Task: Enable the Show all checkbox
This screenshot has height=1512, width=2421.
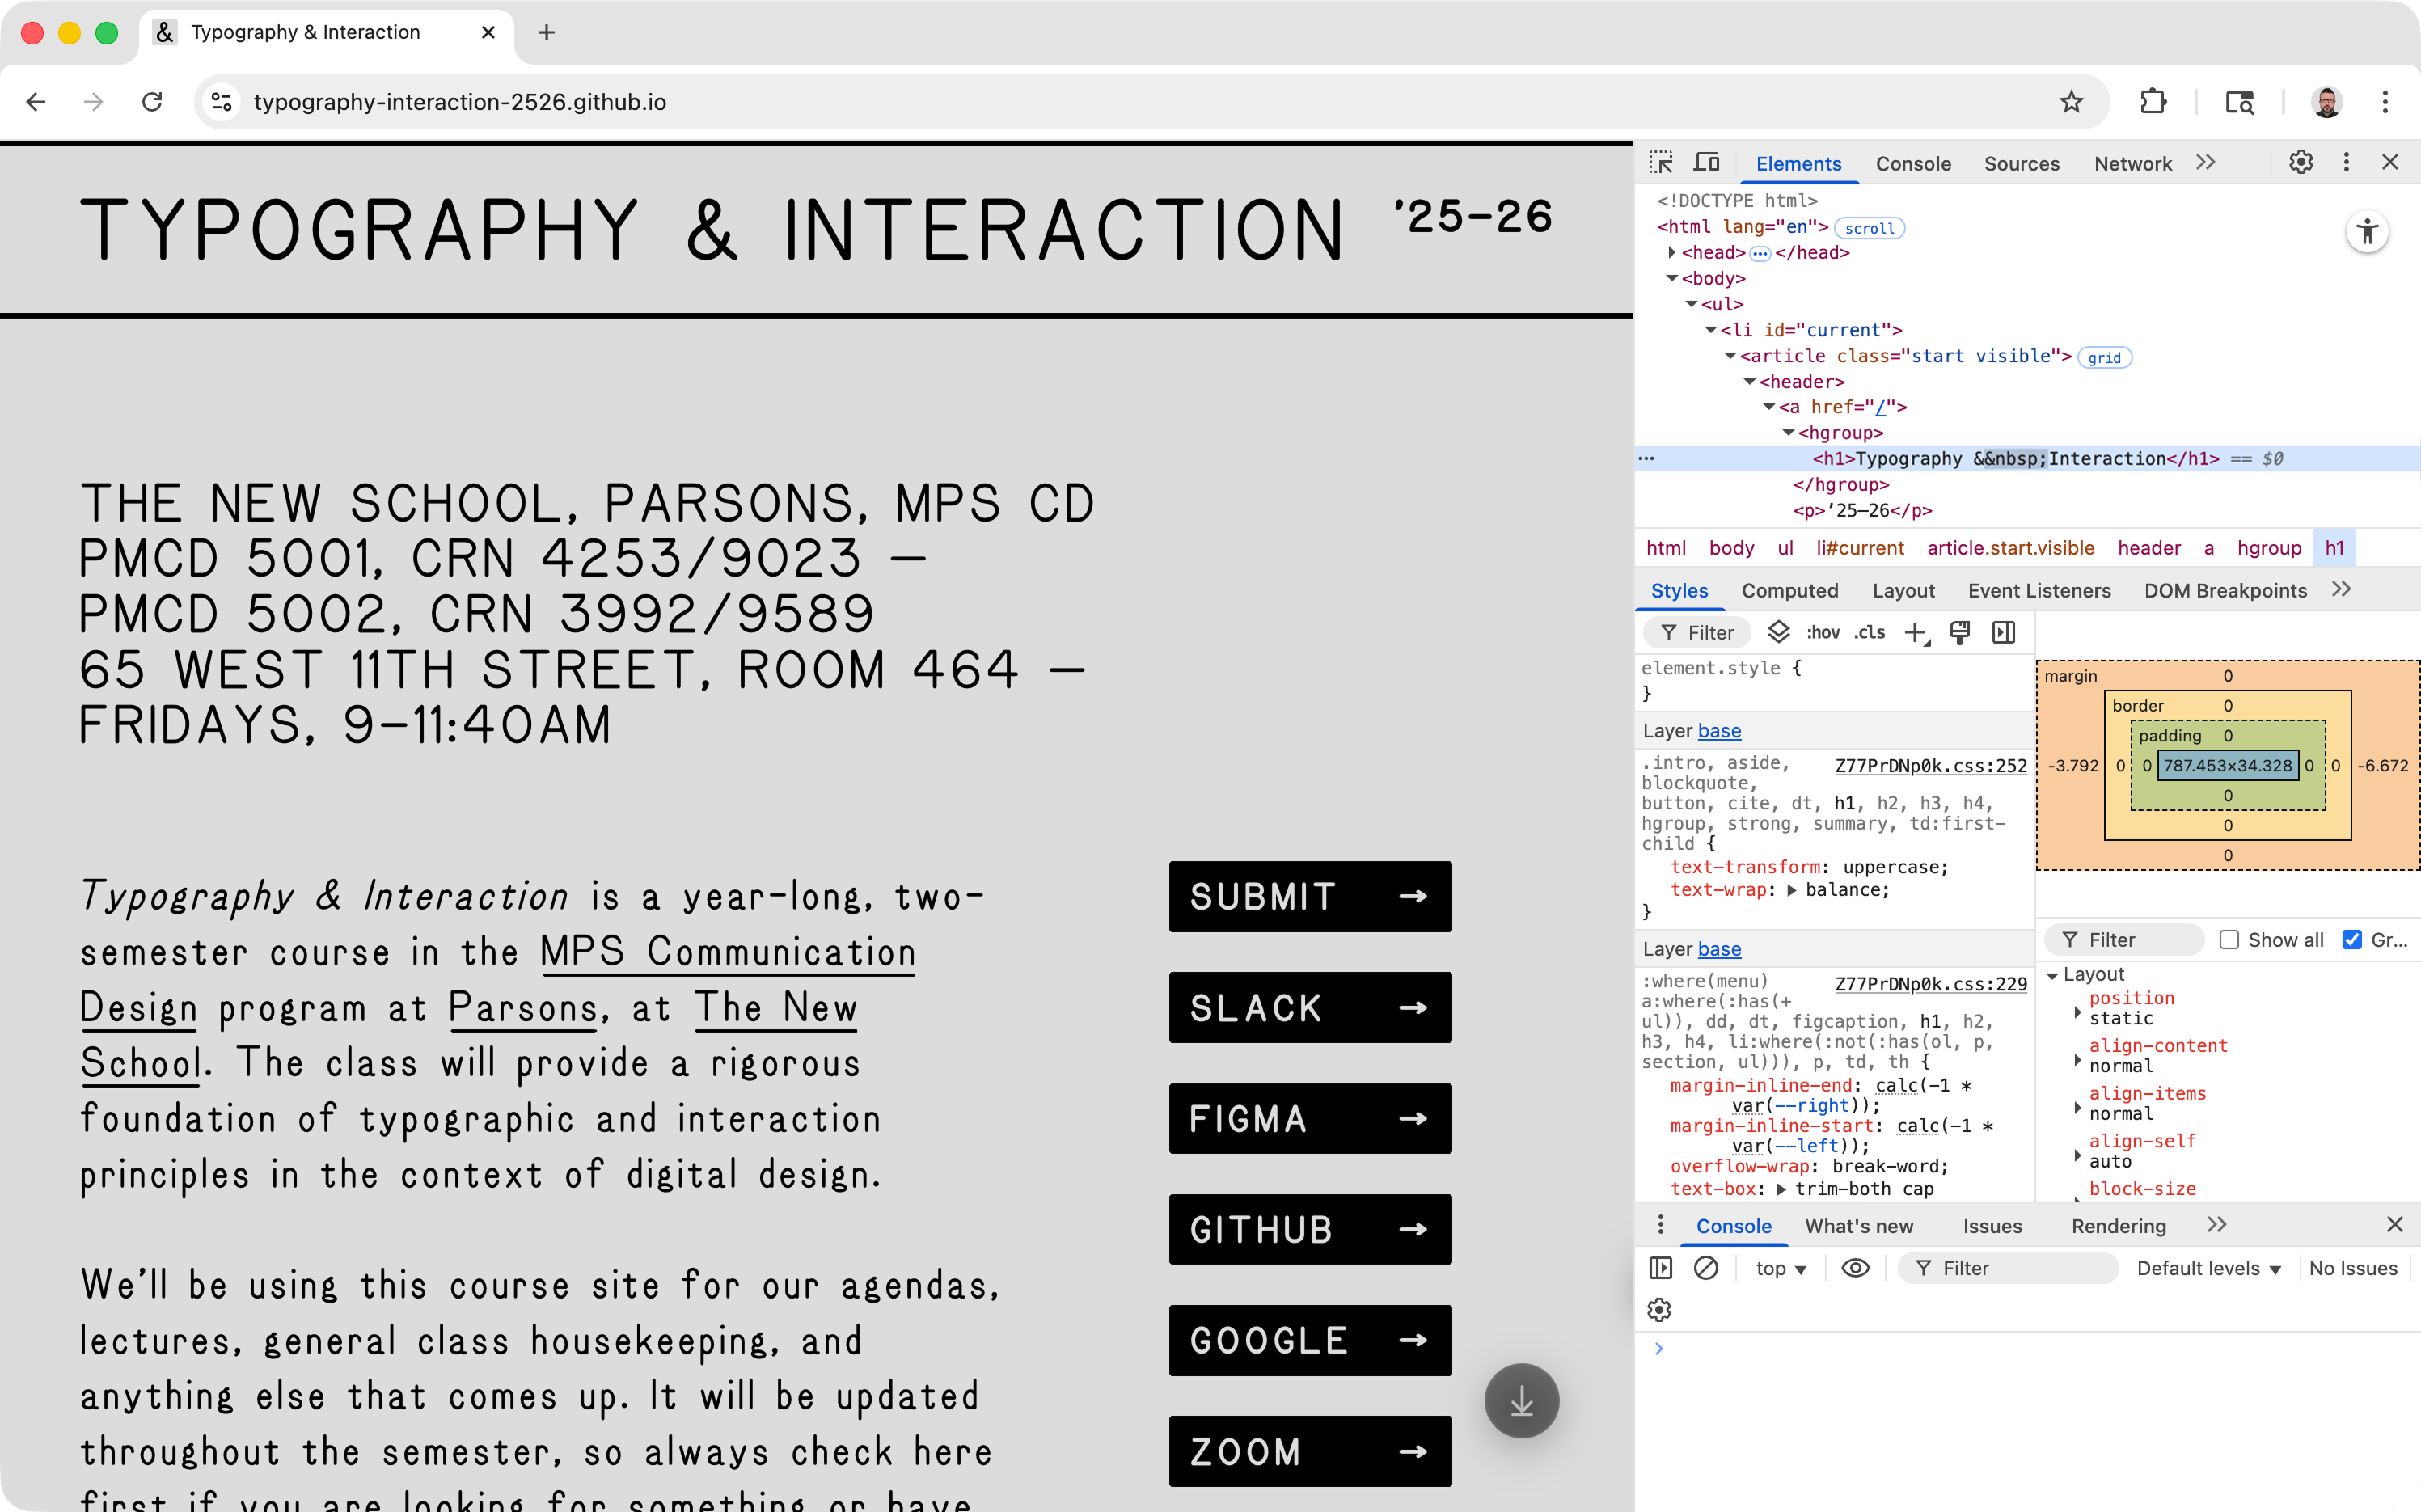Action: coord(2228,940)
